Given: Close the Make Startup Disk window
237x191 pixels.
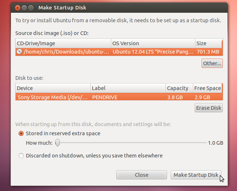Looking at the screenshot, I should (x=18, y=7).
